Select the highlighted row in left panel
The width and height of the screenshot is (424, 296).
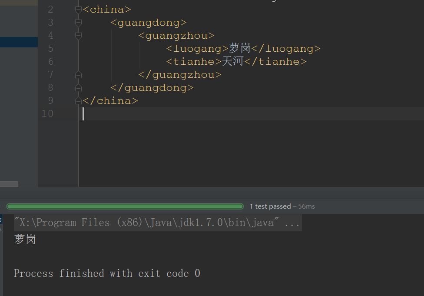pyautogui.click(x=19, y=42)
